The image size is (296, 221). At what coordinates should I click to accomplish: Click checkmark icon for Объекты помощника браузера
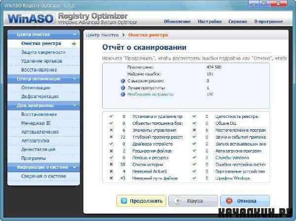[111, 123]
